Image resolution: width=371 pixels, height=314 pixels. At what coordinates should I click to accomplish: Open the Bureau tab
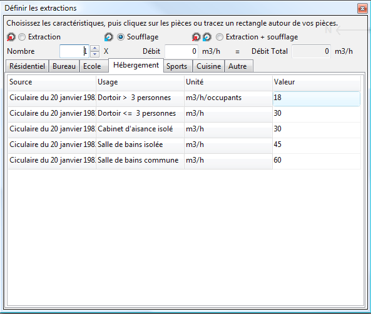(64, 66)
